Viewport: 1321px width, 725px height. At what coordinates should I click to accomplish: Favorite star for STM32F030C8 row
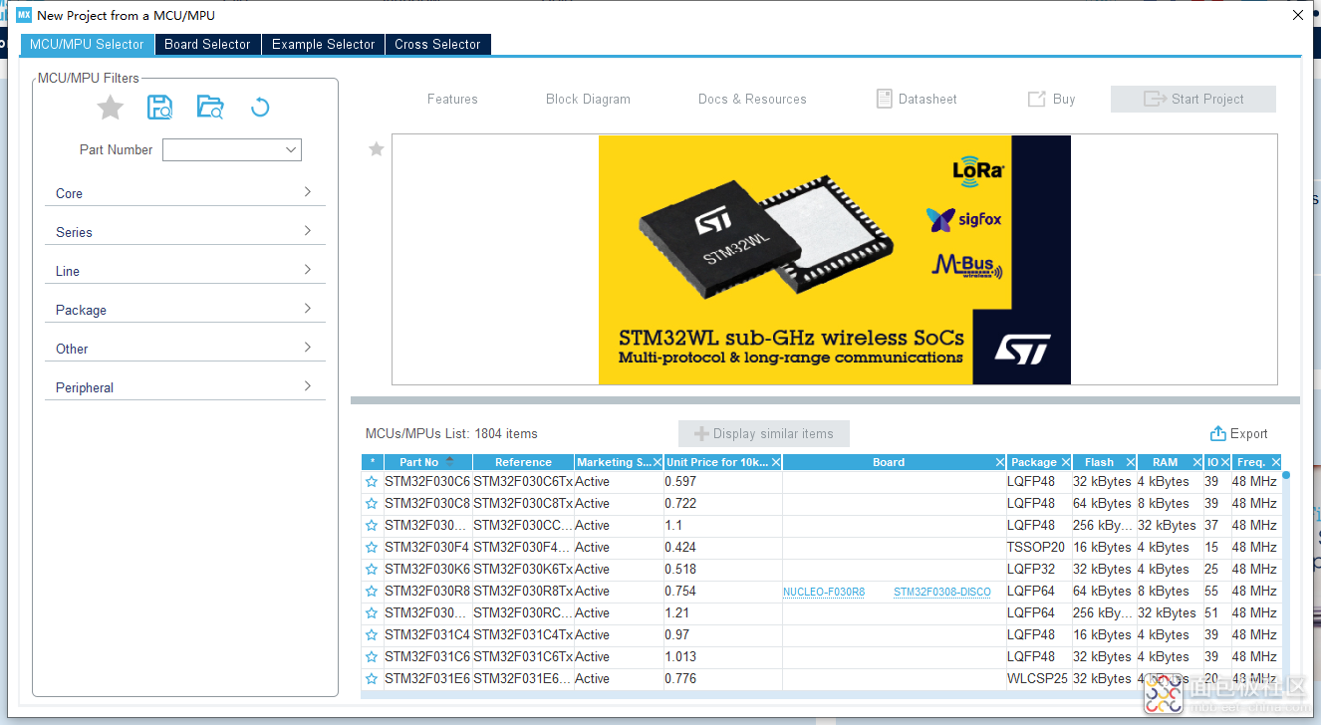(372, 504)
